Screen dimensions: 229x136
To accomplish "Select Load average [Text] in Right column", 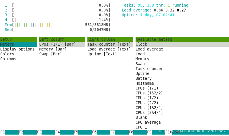I will coord(109,49).
